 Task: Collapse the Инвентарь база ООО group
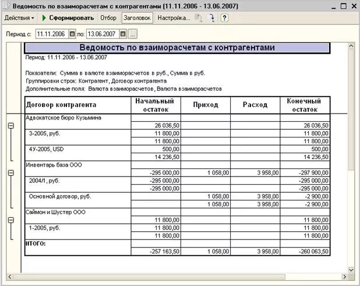pos(11,173)
